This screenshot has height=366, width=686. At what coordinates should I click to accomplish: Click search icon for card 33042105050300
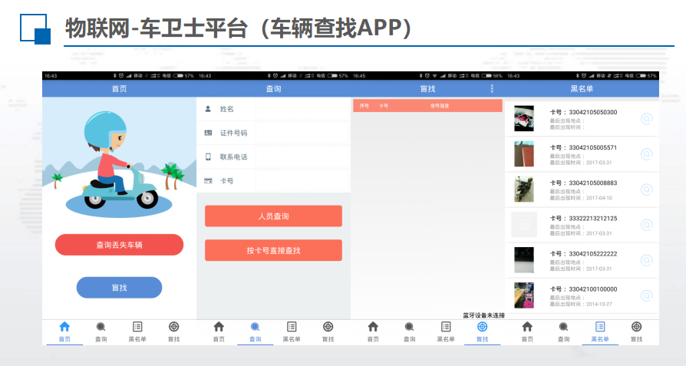646,119
